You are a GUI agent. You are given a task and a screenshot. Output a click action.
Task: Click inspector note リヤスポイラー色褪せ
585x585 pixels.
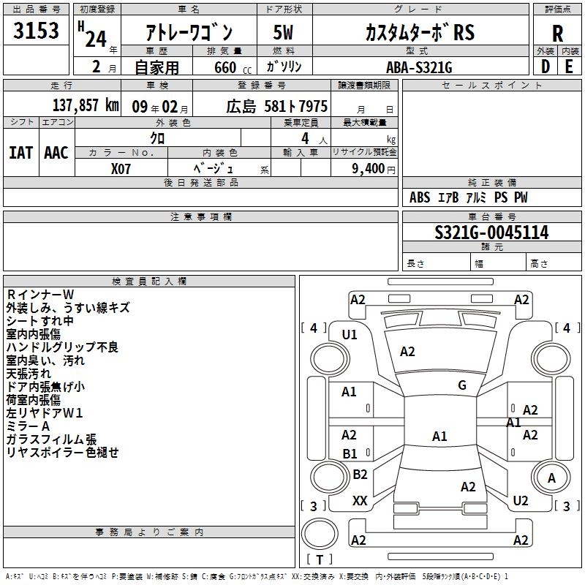click(62, 452)
